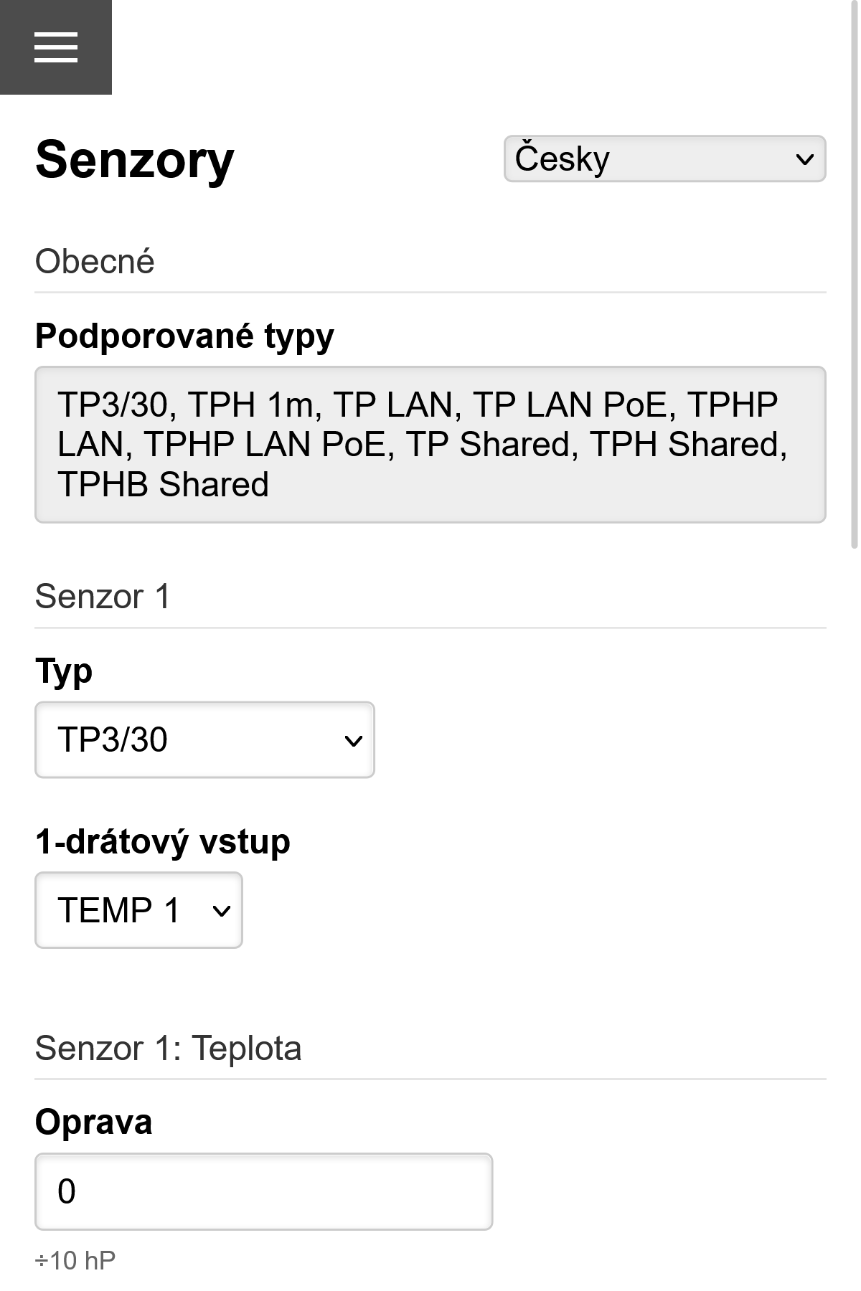Viewport: 861px width, 1291px height.
Task: Click the Oprava value input field
Action: coord(263,1191)
